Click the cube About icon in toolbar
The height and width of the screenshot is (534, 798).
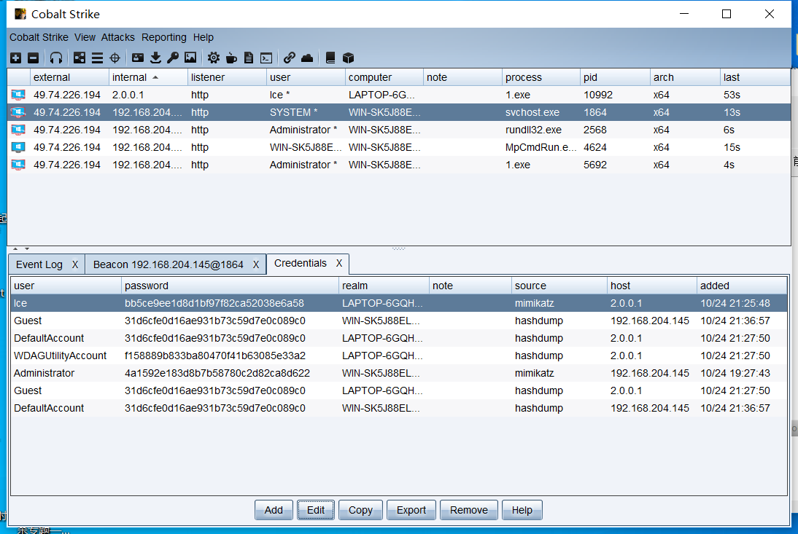coord(348,58)
